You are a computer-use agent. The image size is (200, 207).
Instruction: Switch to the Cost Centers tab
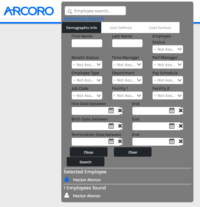tap(160, 28)
